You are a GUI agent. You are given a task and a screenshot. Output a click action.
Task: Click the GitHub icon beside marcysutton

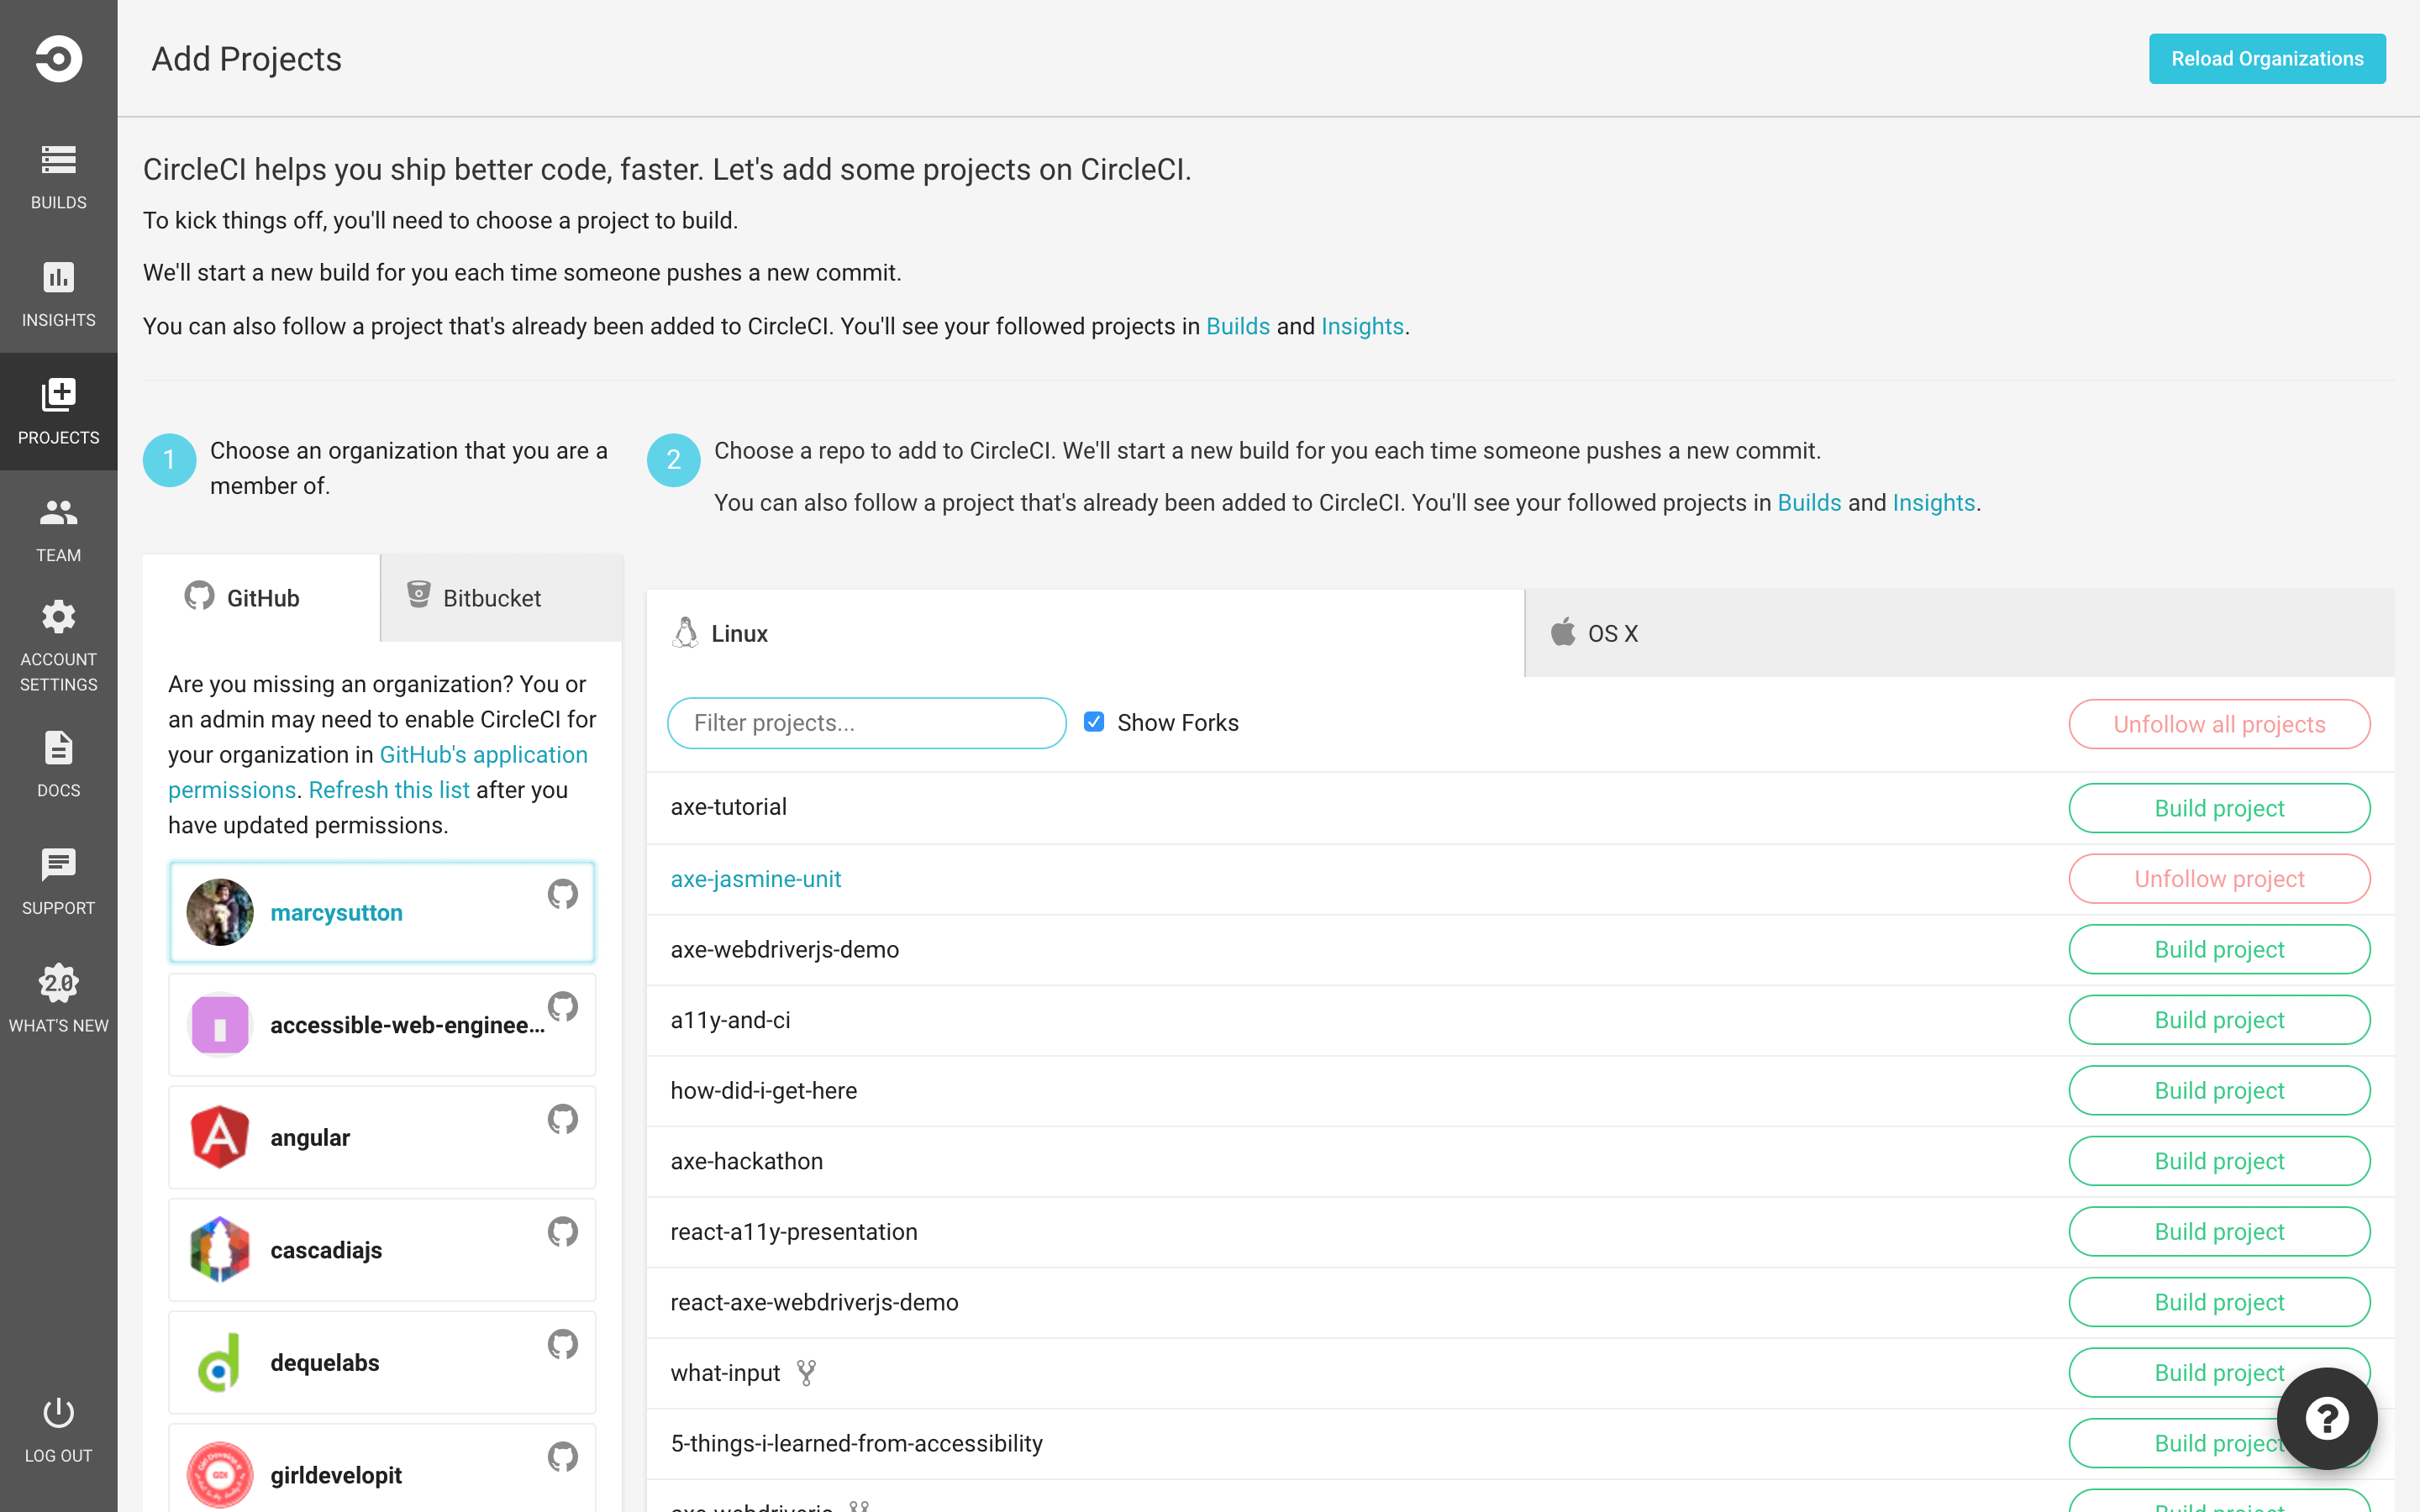pos(563,895)
